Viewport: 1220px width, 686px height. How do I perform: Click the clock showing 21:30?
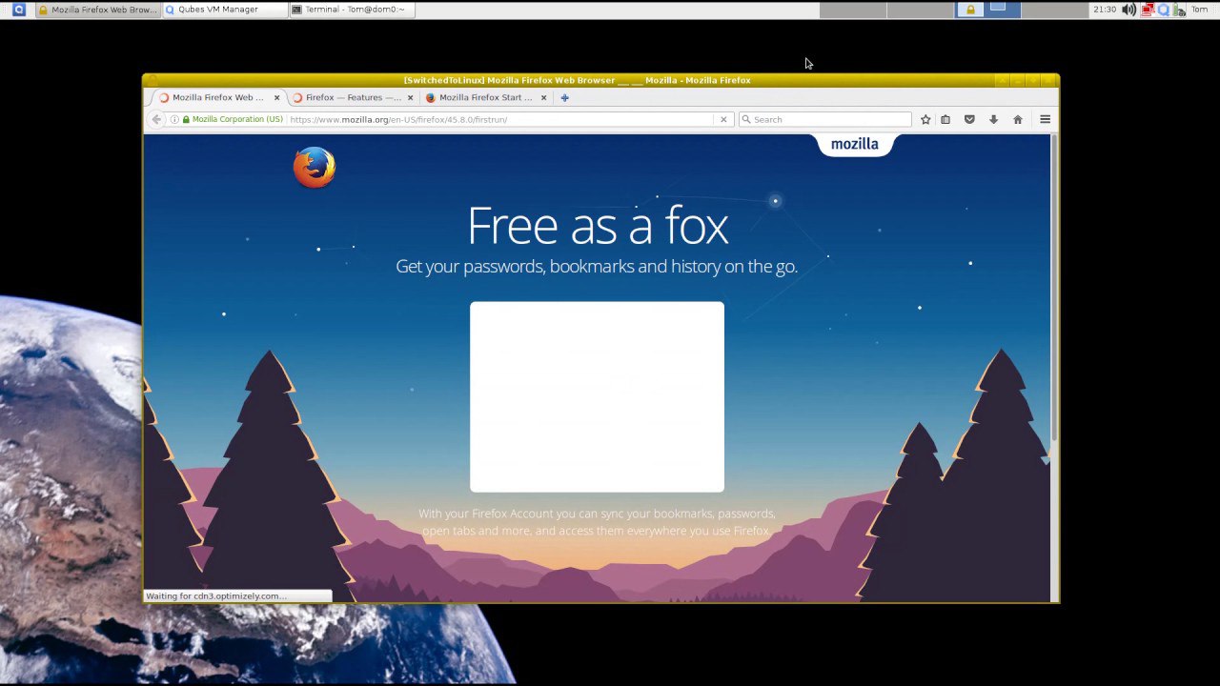1105,10
